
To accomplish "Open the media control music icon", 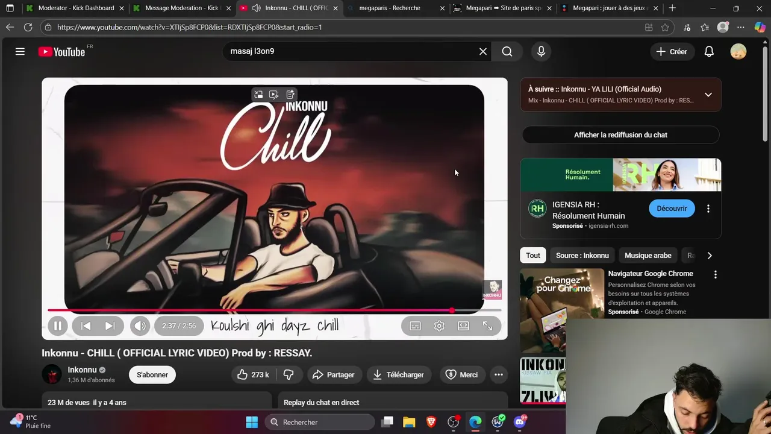I will (687, 27).
